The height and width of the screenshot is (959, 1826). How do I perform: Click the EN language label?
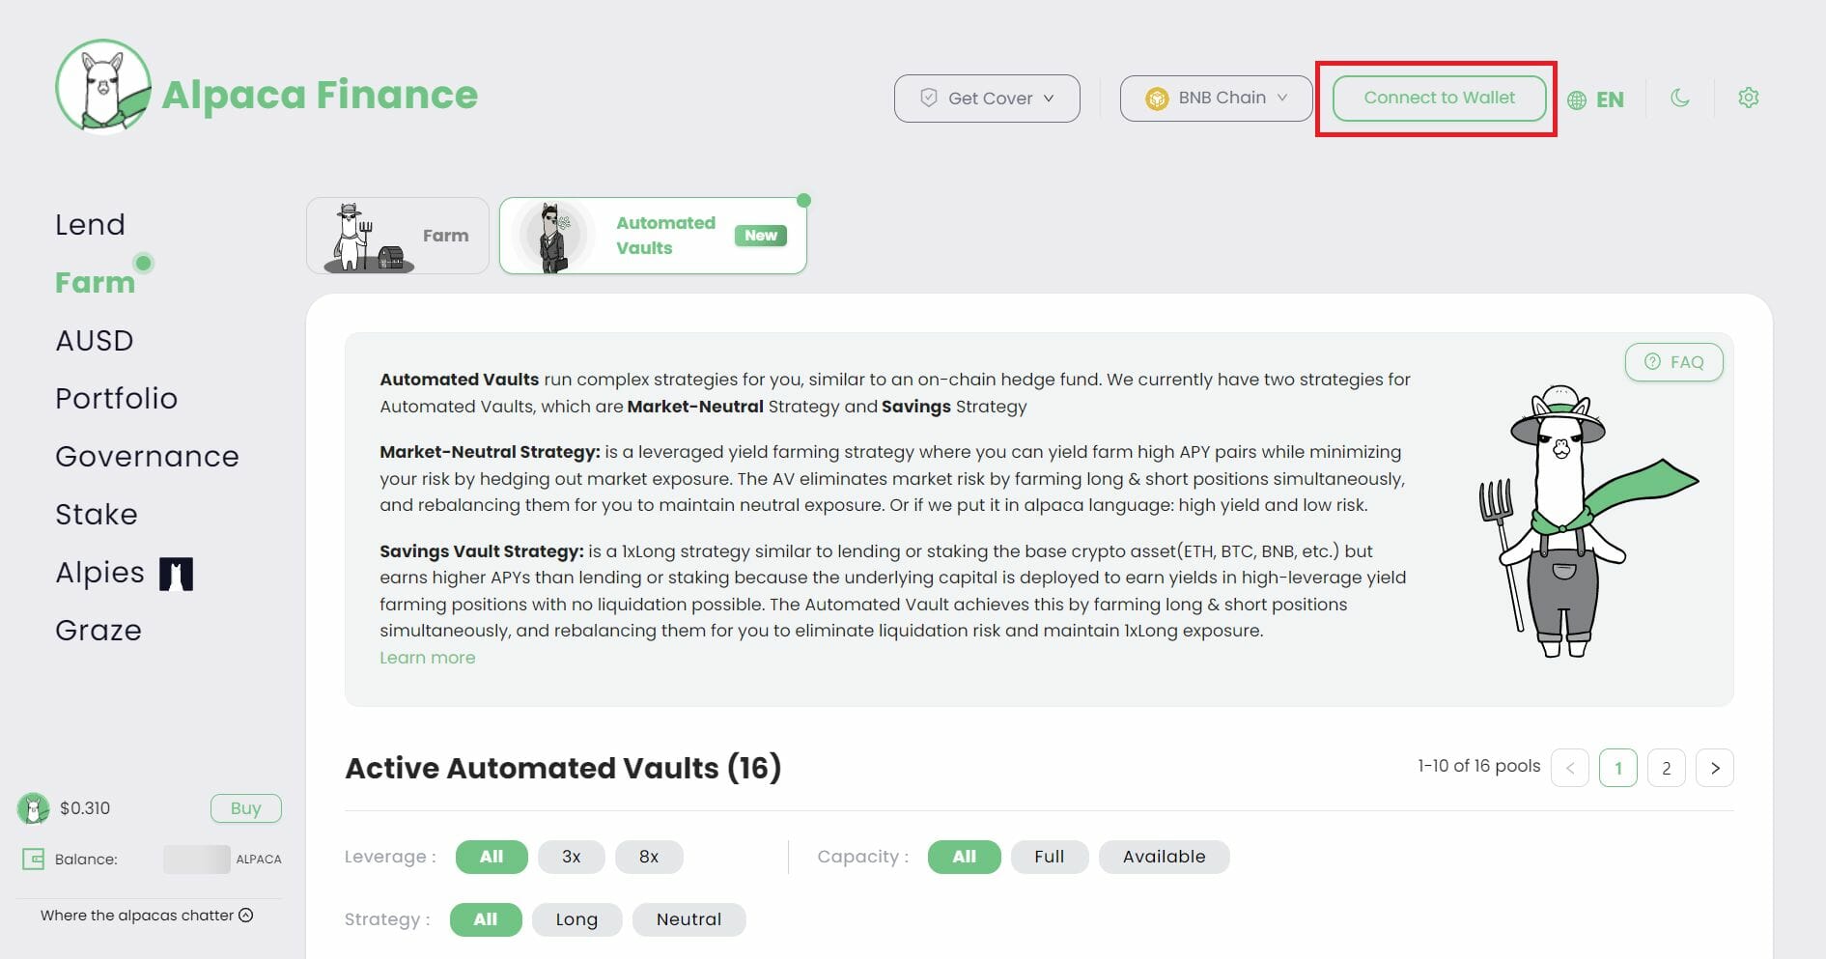pos(1610,99)
